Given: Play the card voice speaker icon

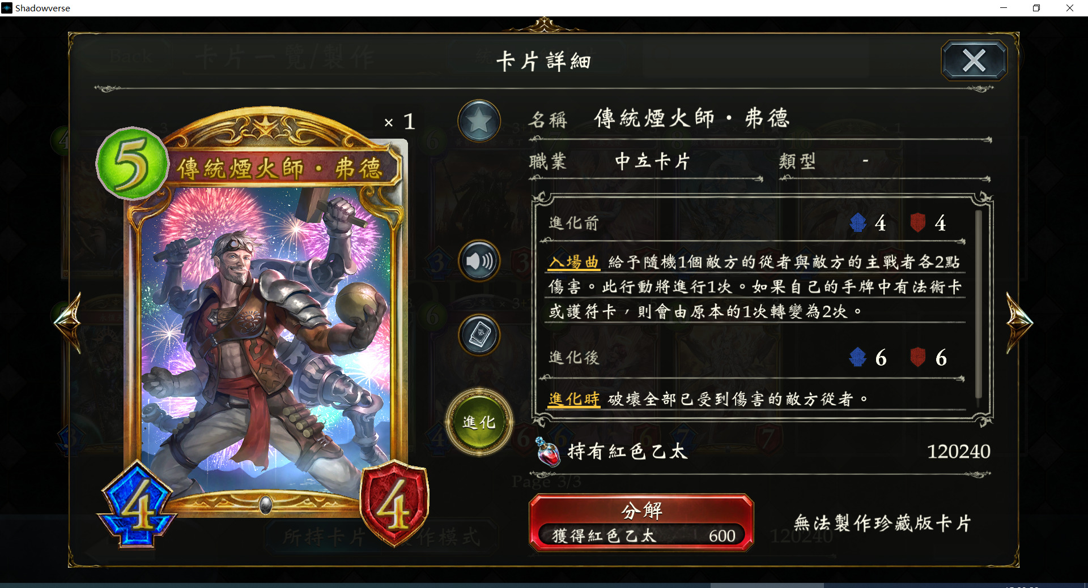Looking at the screenshot, I should pos(479,261).
